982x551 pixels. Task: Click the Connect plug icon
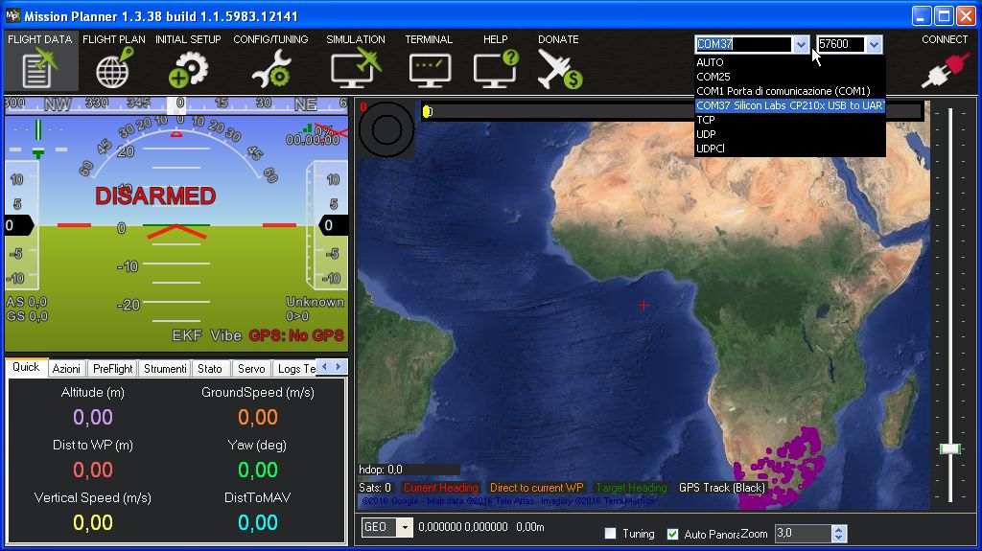945,70
